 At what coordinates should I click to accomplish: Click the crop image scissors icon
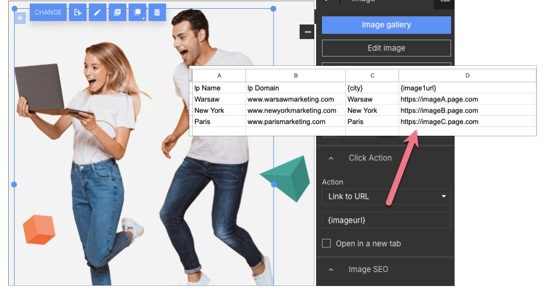click(77, 12)
